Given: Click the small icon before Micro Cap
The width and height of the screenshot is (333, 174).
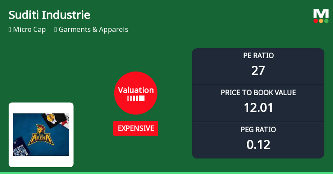Looking at the screenshot, I should click(x=10, y=30).
